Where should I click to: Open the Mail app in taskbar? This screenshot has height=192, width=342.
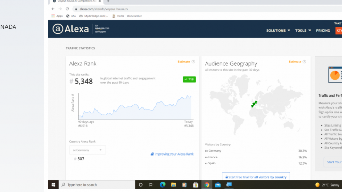tap(218, 185)
